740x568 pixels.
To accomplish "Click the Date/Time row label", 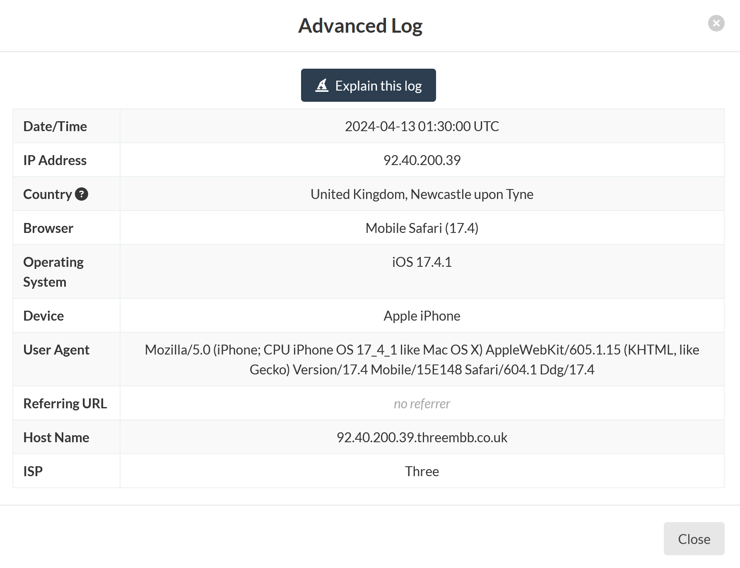I will [x=55, y=126].
